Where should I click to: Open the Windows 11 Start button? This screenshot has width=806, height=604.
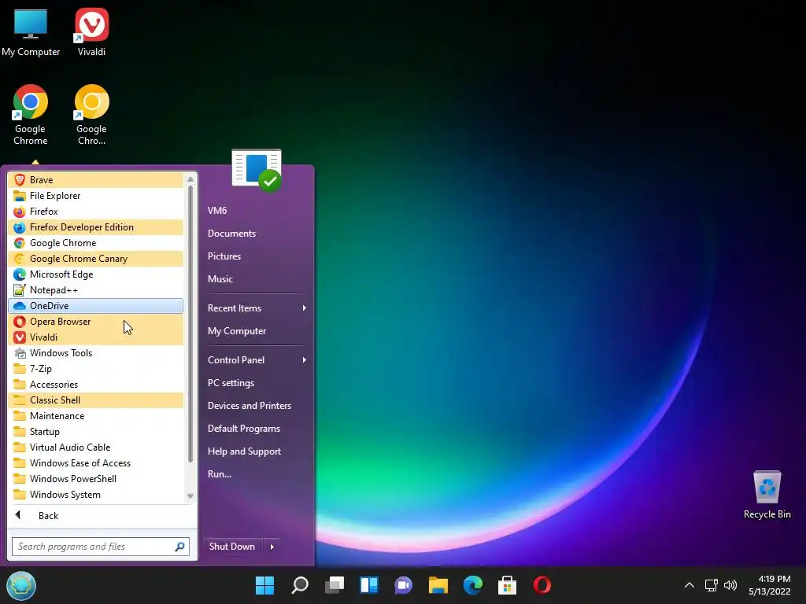[x=264, y=585]
